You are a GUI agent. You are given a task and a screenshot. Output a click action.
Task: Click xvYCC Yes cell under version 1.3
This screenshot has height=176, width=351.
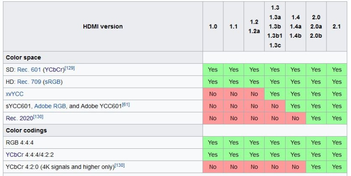[275, 94]
